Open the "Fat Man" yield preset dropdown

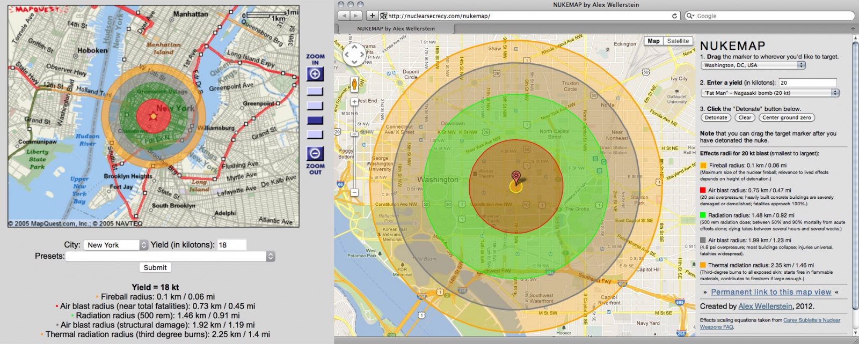(769, 93)
